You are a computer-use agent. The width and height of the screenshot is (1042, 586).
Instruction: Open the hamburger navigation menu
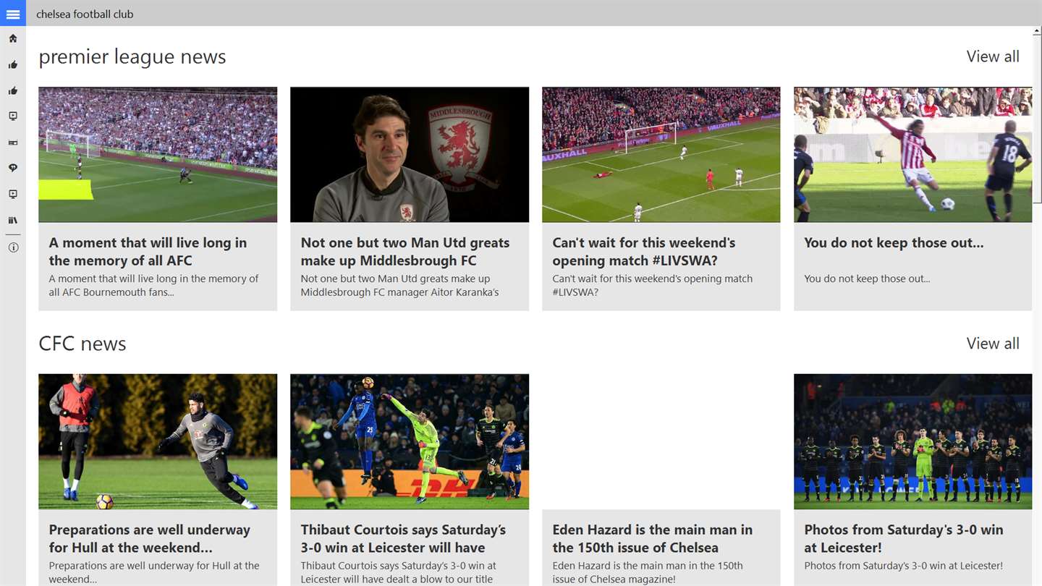pos(13,14)
